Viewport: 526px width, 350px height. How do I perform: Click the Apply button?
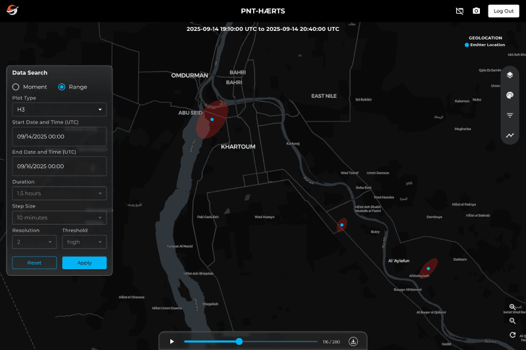click(84, 263)
